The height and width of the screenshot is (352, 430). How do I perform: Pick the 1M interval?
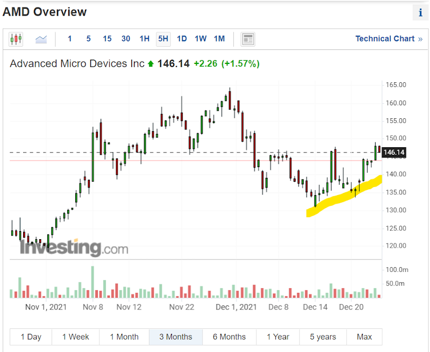click(x=219, y=39)
